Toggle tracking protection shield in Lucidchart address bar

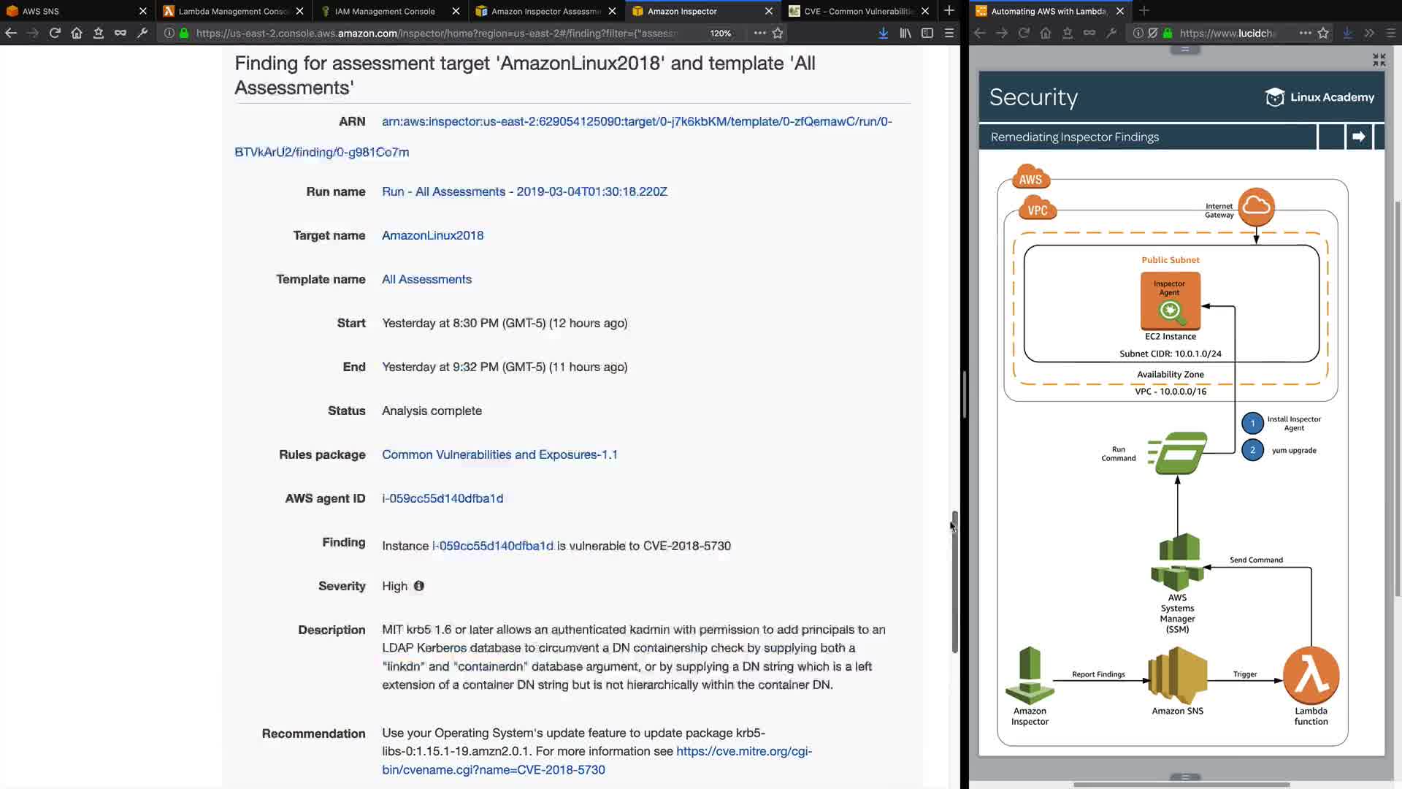[1152, 33]
